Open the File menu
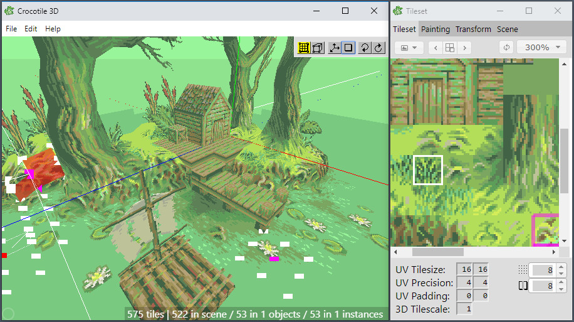The width and height of the screenshot is (574, 322). (x=11, y=29)
